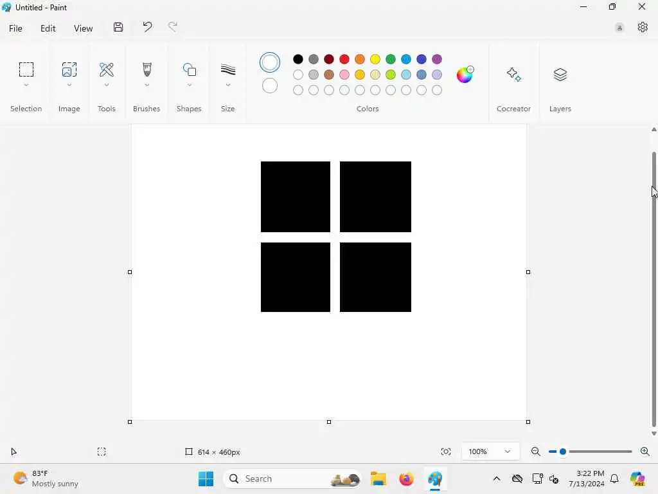Image resolution: width=658 pixels, height=494 pixels.
Task: Pick the black color swatch
Action: click(x=298, y=59)
